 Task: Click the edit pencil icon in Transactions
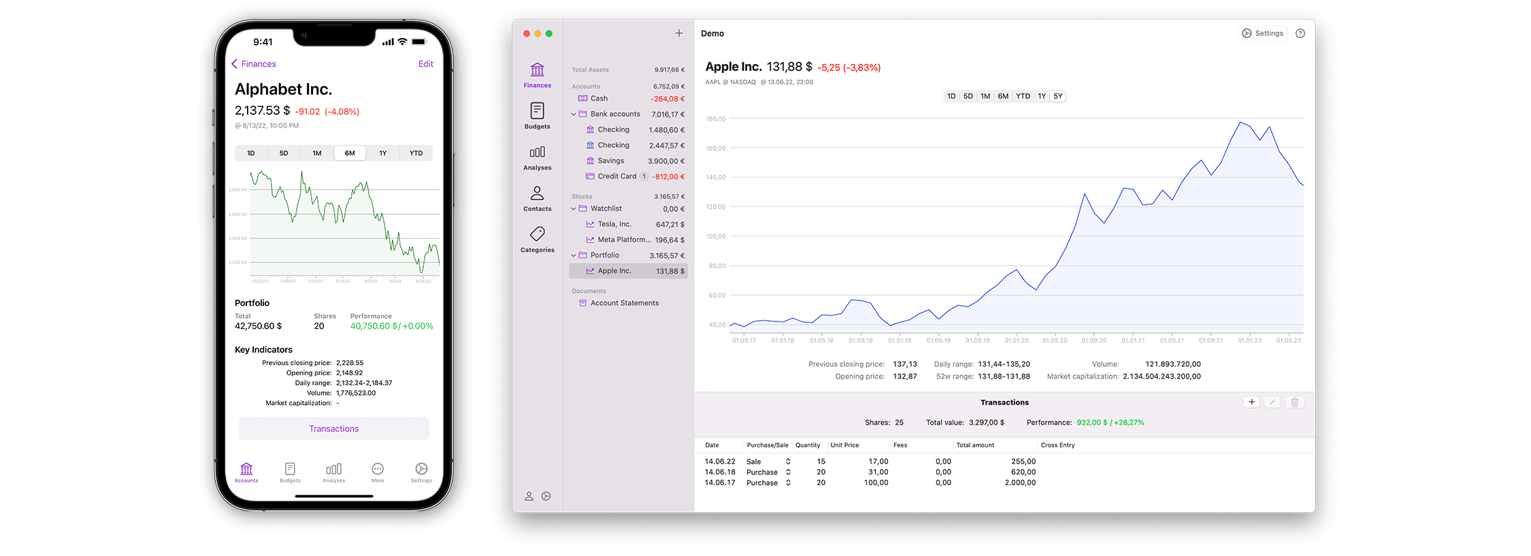1272,402
